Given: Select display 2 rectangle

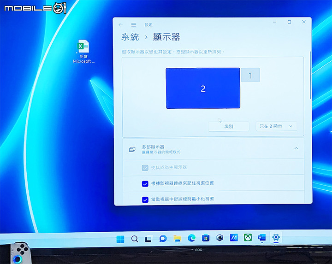Looking at the screenshot, I should click(x=203, y=88).
